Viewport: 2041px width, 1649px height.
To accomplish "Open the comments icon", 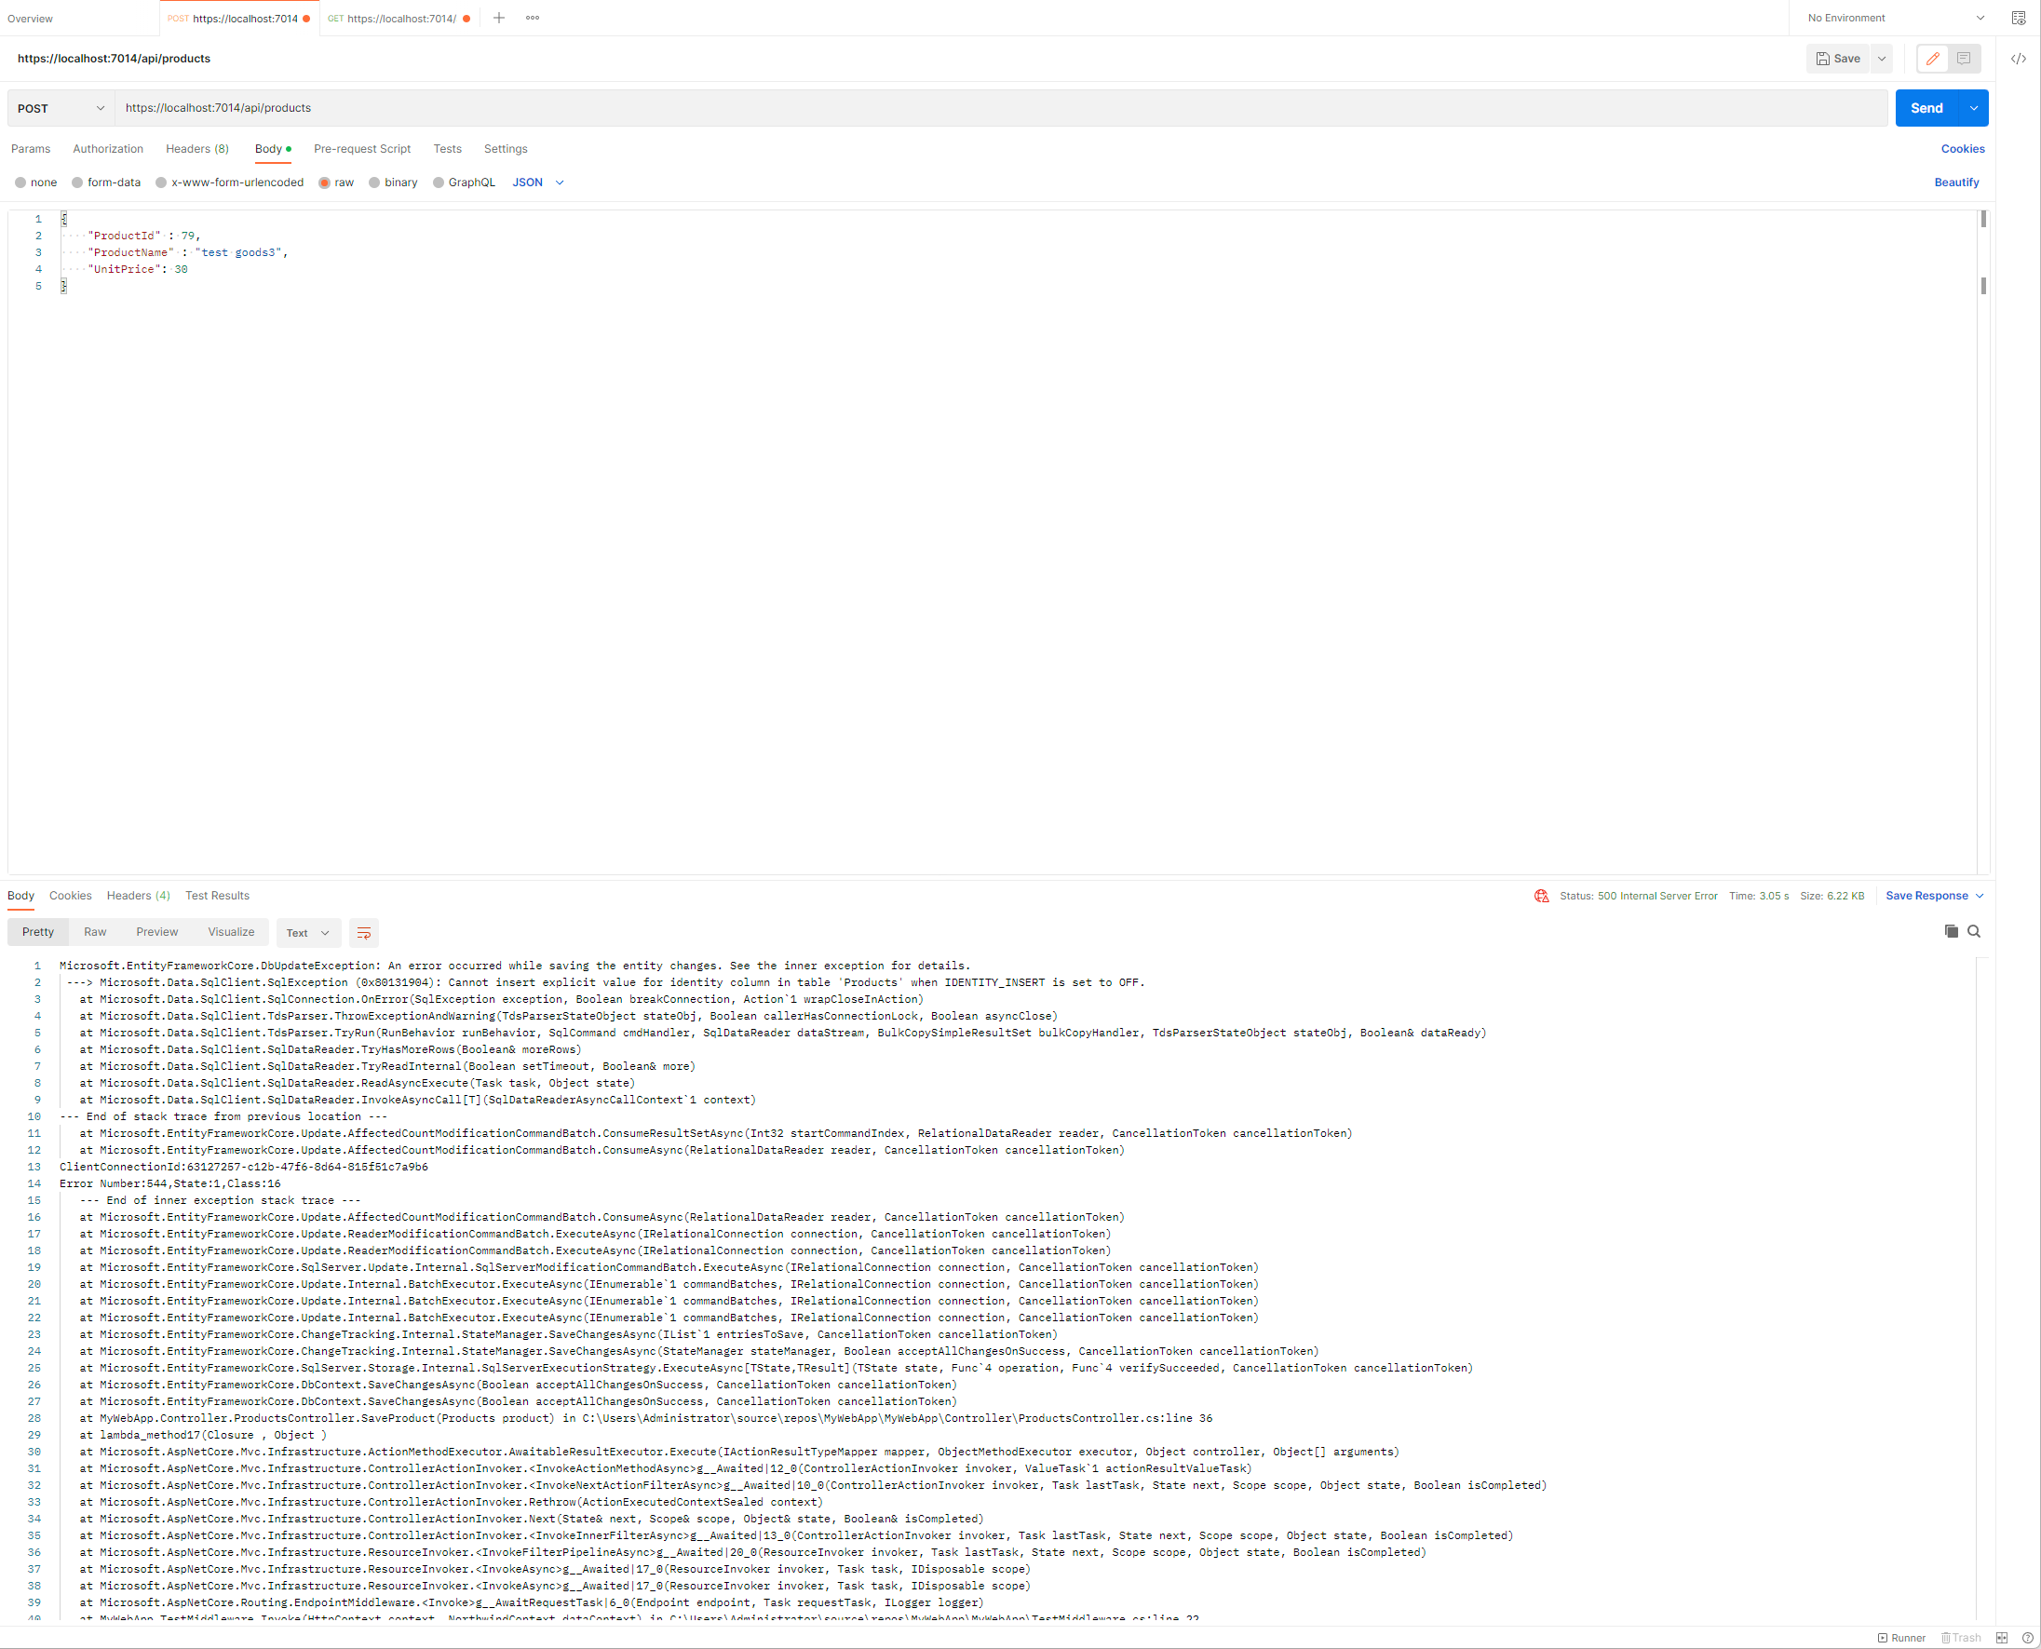I will (1963, 59).
